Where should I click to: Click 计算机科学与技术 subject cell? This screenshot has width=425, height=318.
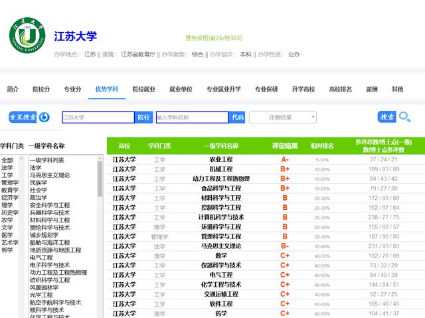click(x=221, y=217)
